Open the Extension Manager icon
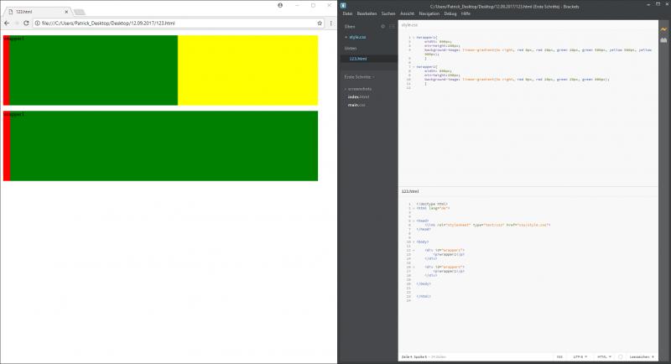Image resolution: width=671 pixels, height=364 pixels. tap(663, 40)
